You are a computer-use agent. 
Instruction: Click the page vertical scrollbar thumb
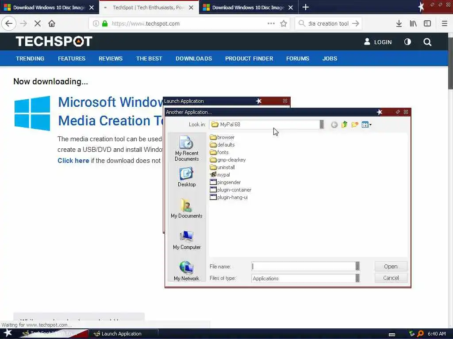tap(450, 63)
